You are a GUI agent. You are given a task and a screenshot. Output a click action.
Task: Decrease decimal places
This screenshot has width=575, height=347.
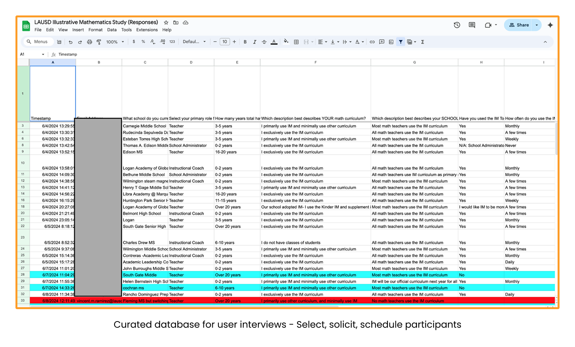click(153, 42)
